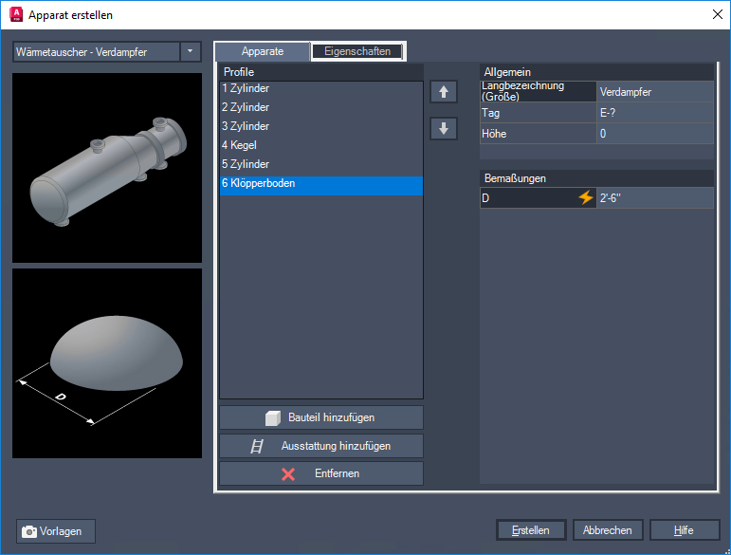Click the Wärmetauscher - Verdampfer combo box
This screenshot has height=555, width=731.
(107, 52)
